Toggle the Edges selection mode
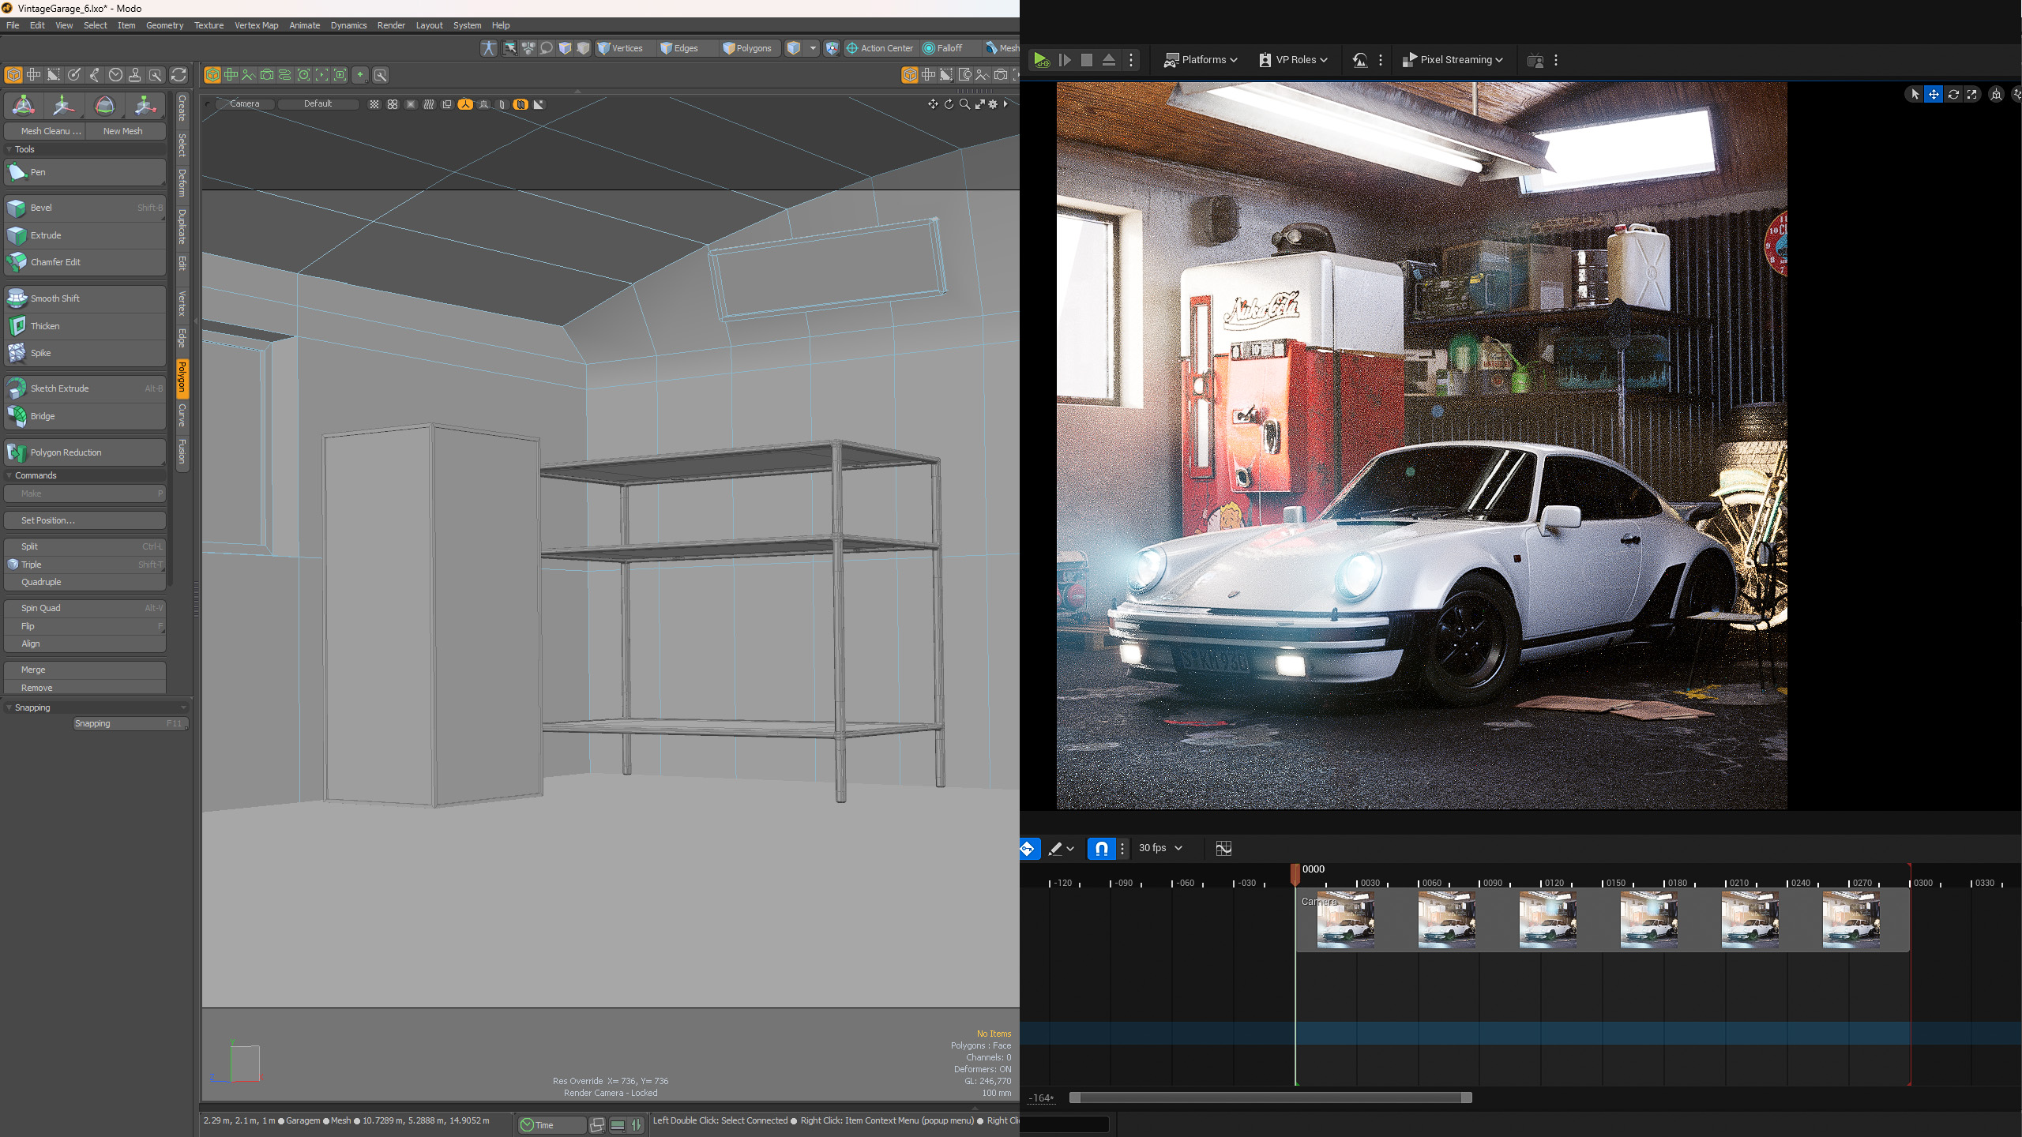 (681, 48)
